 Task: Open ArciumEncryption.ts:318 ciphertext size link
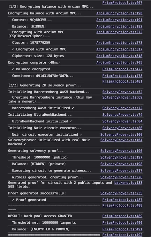(119, 56)
